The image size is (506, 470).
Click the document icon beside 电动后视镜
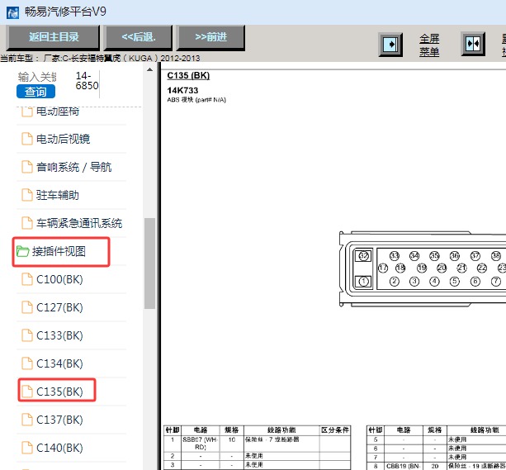coord(27,139)
